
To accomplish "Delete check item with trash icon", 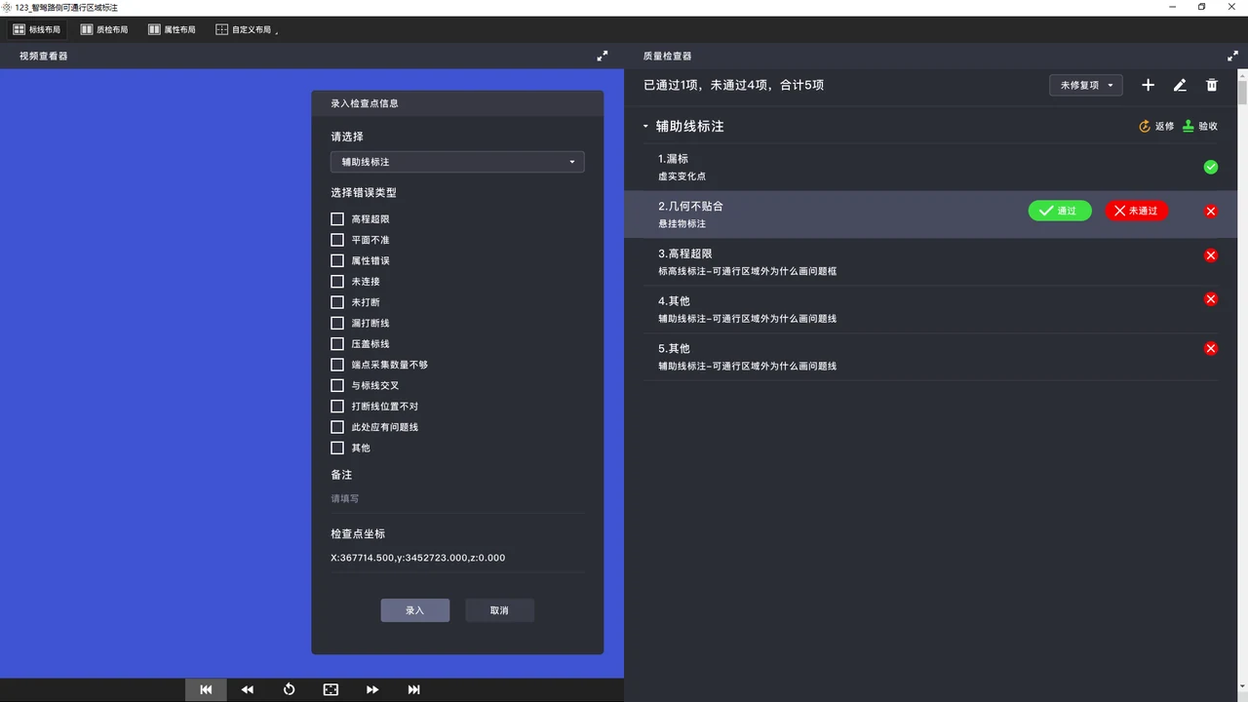I will (x=1212, y=85).
